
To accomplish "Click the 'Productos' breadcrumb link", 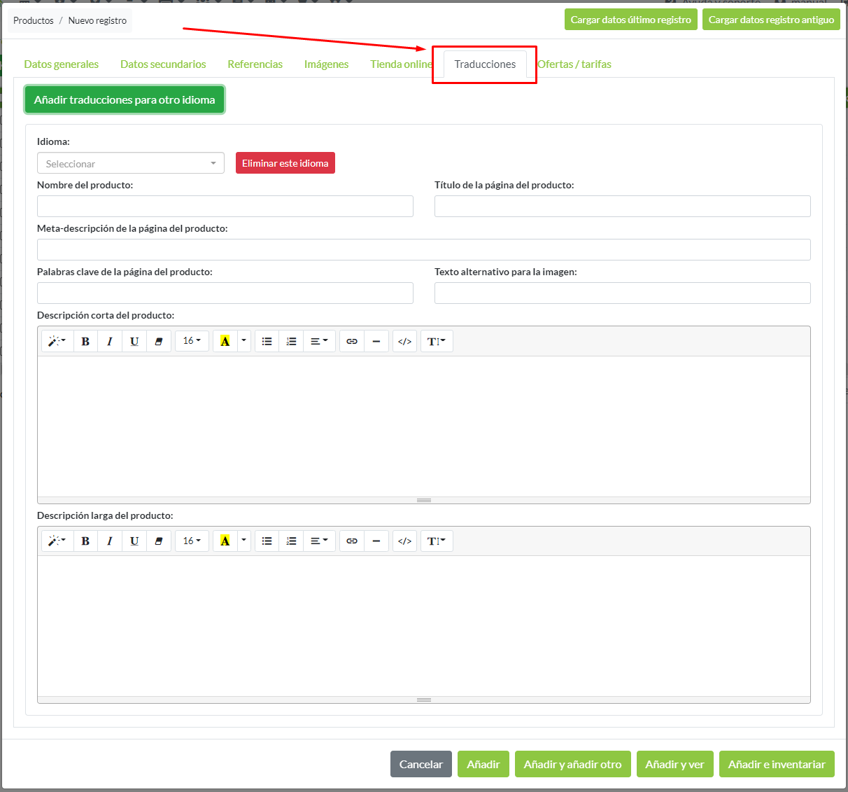I will tap(34, 20).
